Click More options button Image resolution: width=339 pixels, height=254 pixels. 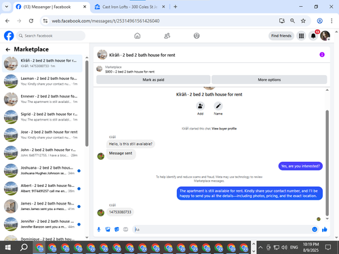(269, 80)
